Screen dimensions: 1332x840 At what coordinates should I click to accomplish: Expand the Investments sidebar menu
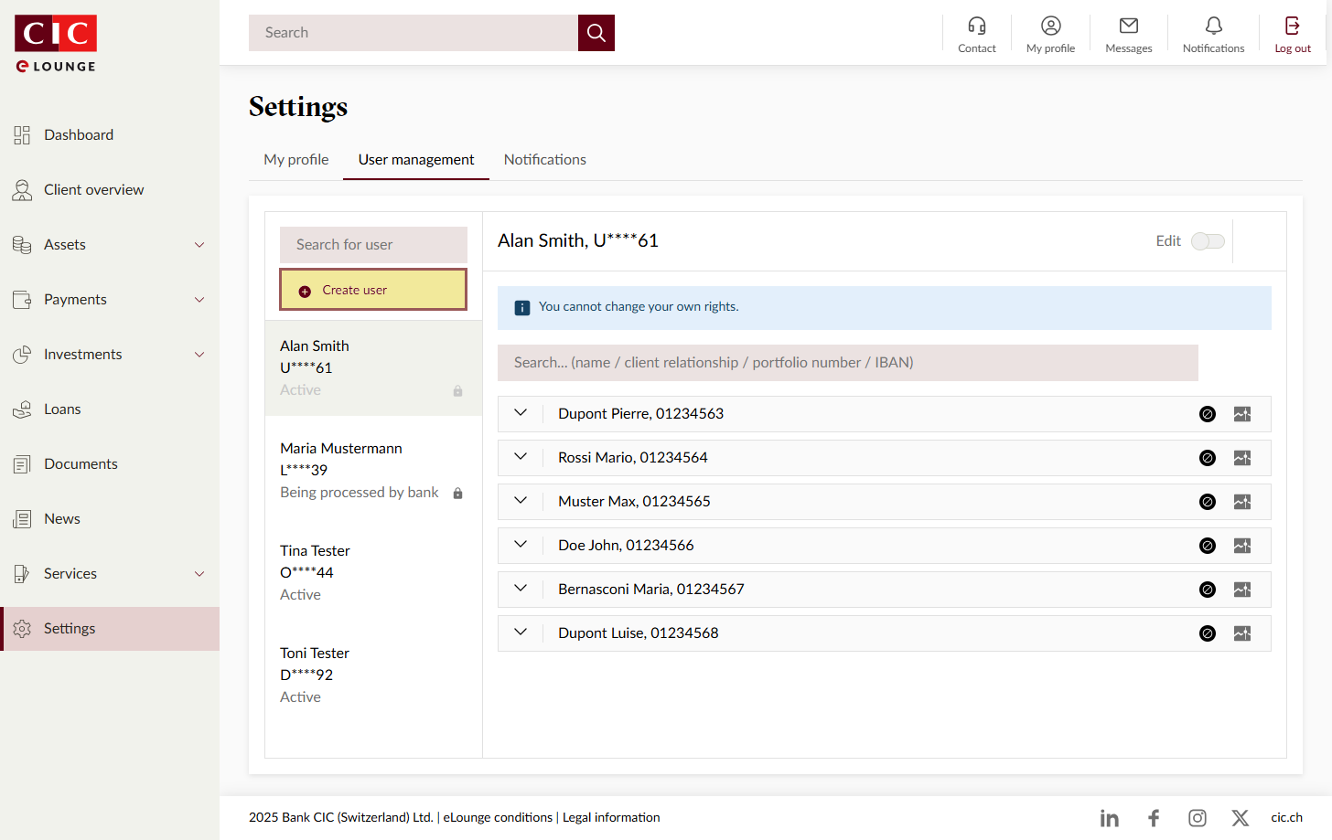[x=199, y=355]
